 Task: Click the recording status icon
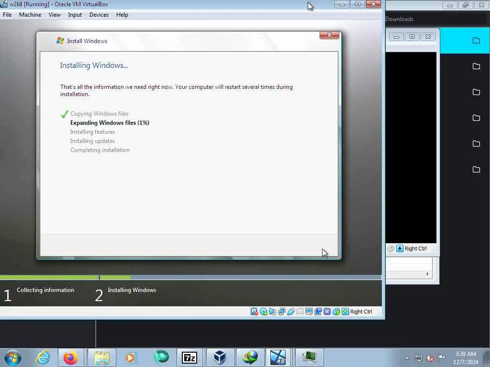318,312
